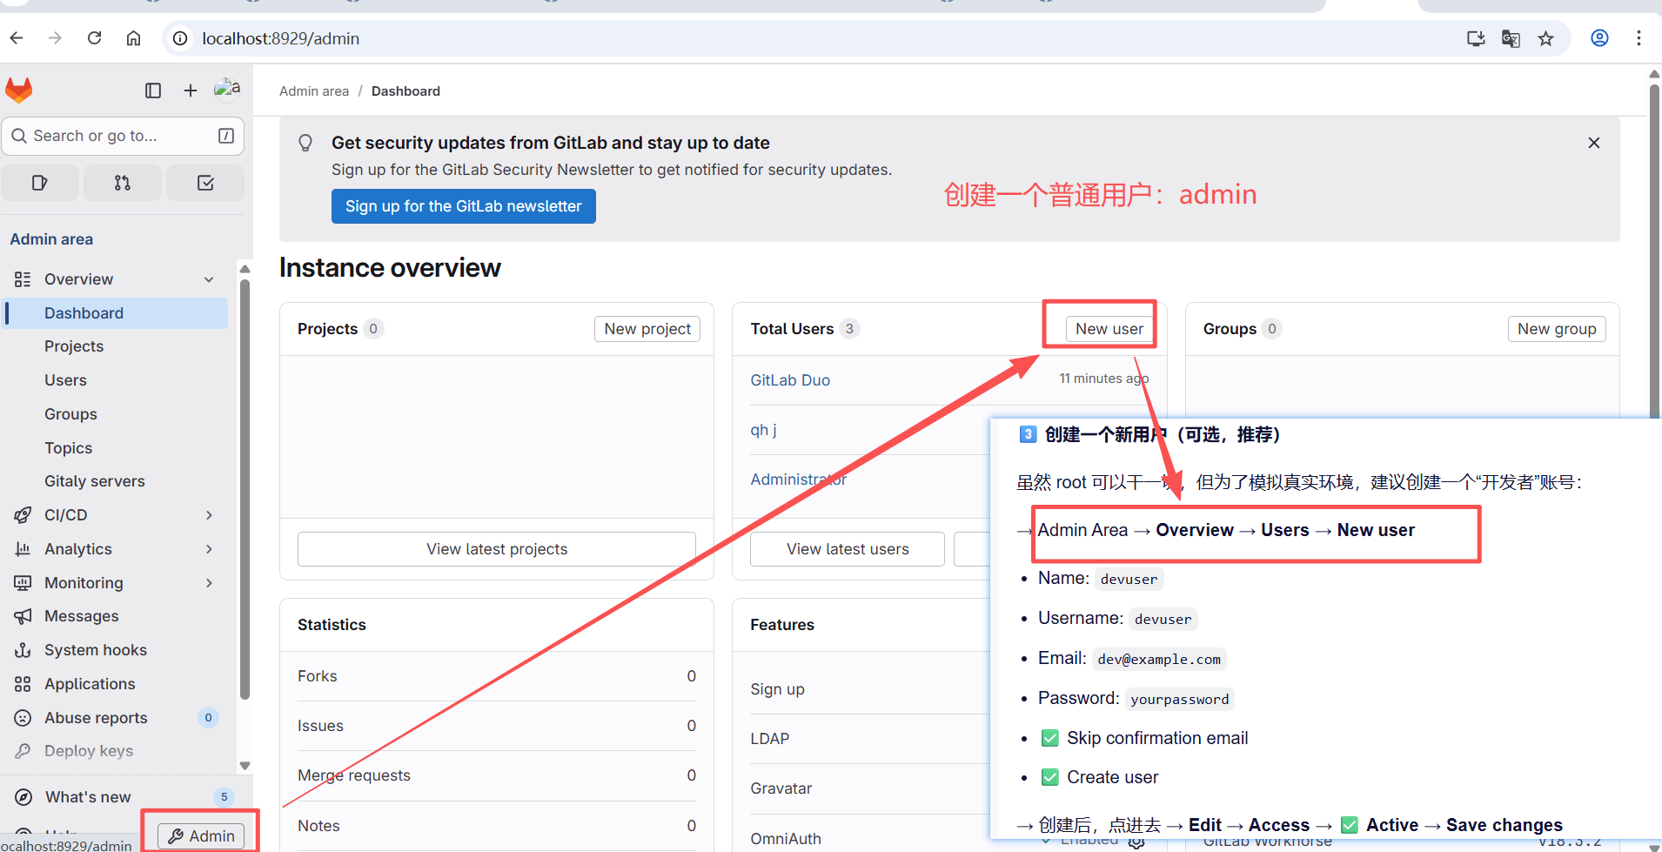Click Sign up for the GitLab newsletter

tap(463, 206)
